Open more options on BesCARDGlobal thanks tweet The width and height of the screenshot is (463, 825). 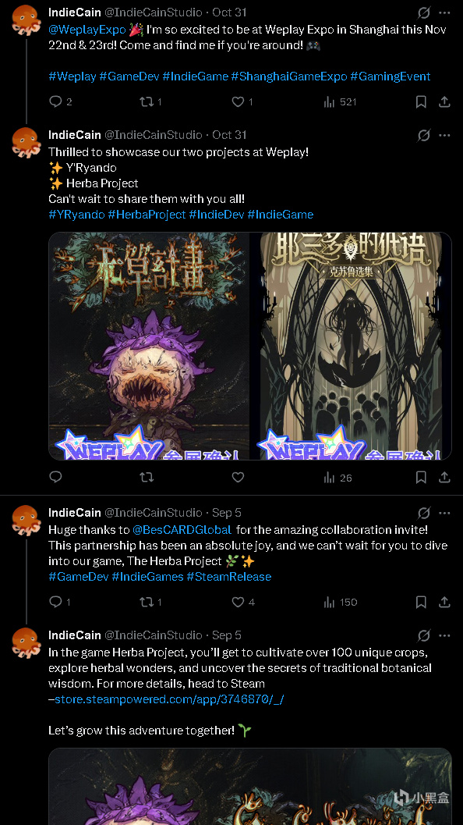tap(444, 513)
